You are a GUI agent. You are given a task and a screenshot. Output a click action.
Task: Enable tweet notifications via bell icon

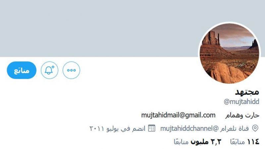click(49, 70)
